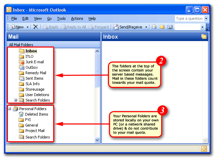
Task: Open Deleted Items in Personal Folders
Action: pos(36,114)
